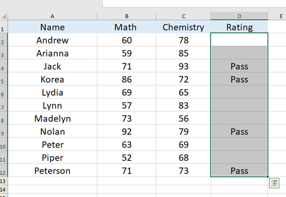
Task: Select the cell containing Jack
Action: 53,66
